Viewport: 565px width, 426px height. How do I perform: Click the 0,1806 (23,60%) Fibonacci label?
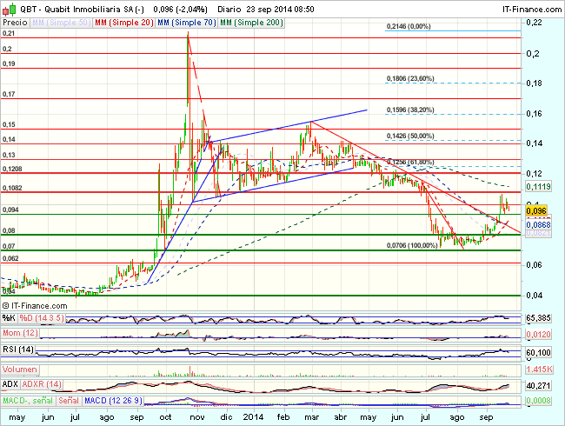pos(410,78)
